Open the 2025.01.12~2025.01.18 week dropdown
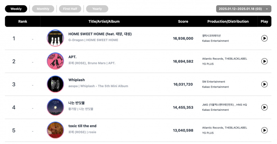This screenshot has width=277, height=144. coord(244,9)
